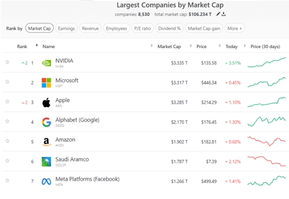Expand the More + ranking options
The width and height of the screenshot is (289, 199).
coord(235,28)
